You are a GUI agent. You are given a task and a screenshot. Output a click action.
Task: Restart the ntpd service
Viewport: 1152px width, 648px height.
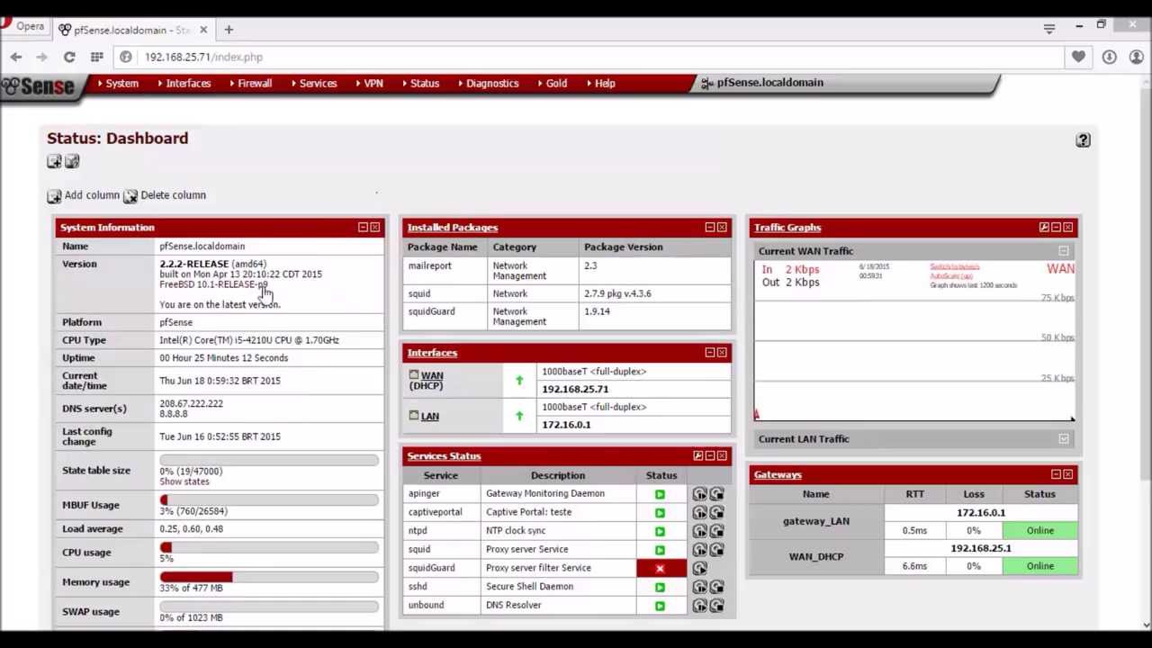pos(699,531)
